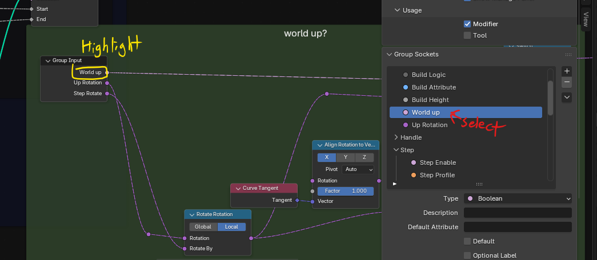Enable the Optional Label checkbox
Image resolution: width=597 pixels, height=260 pixels.
(x=467, y=255)
